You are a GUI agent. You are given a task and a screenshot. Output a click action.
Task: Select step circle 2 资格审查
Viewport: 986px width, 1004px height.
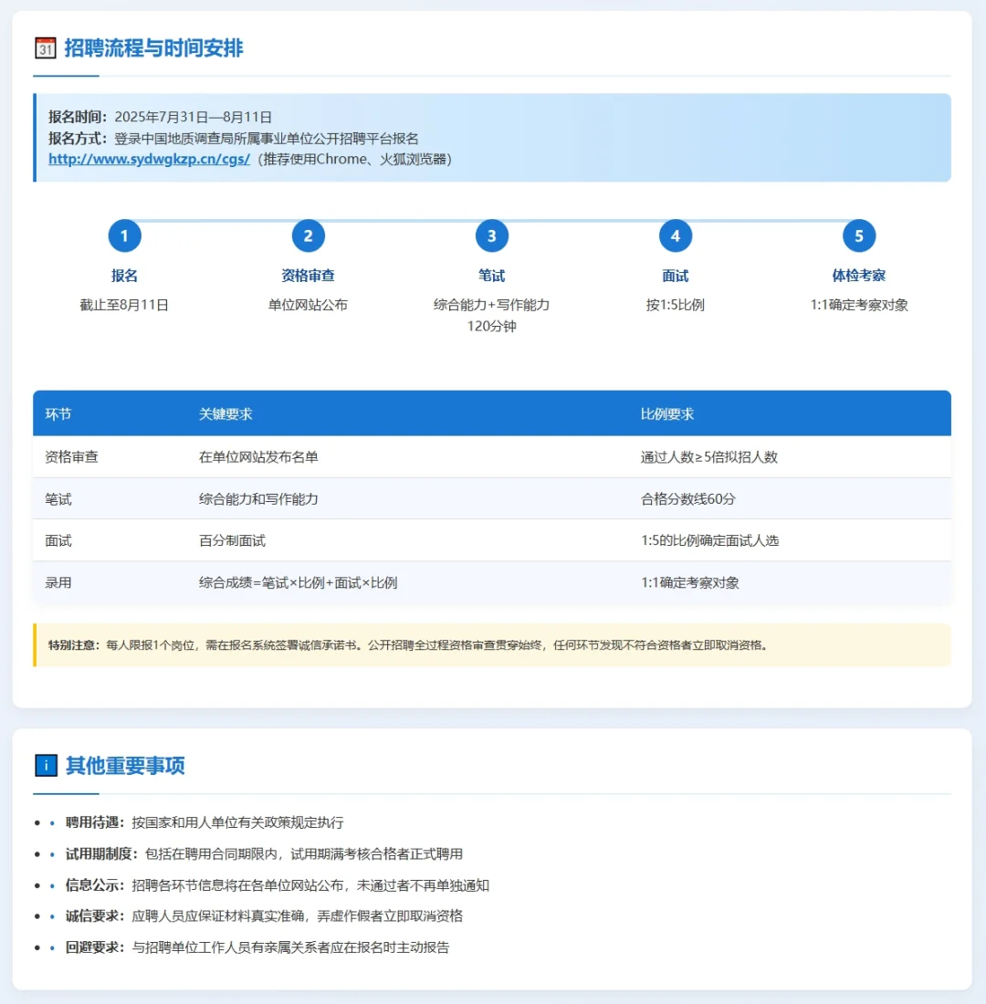click(309, 235)
